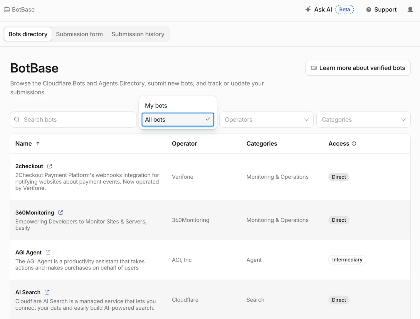
Task: Click the BotBase robot logo icon
Action: click(x=7, y=10)
